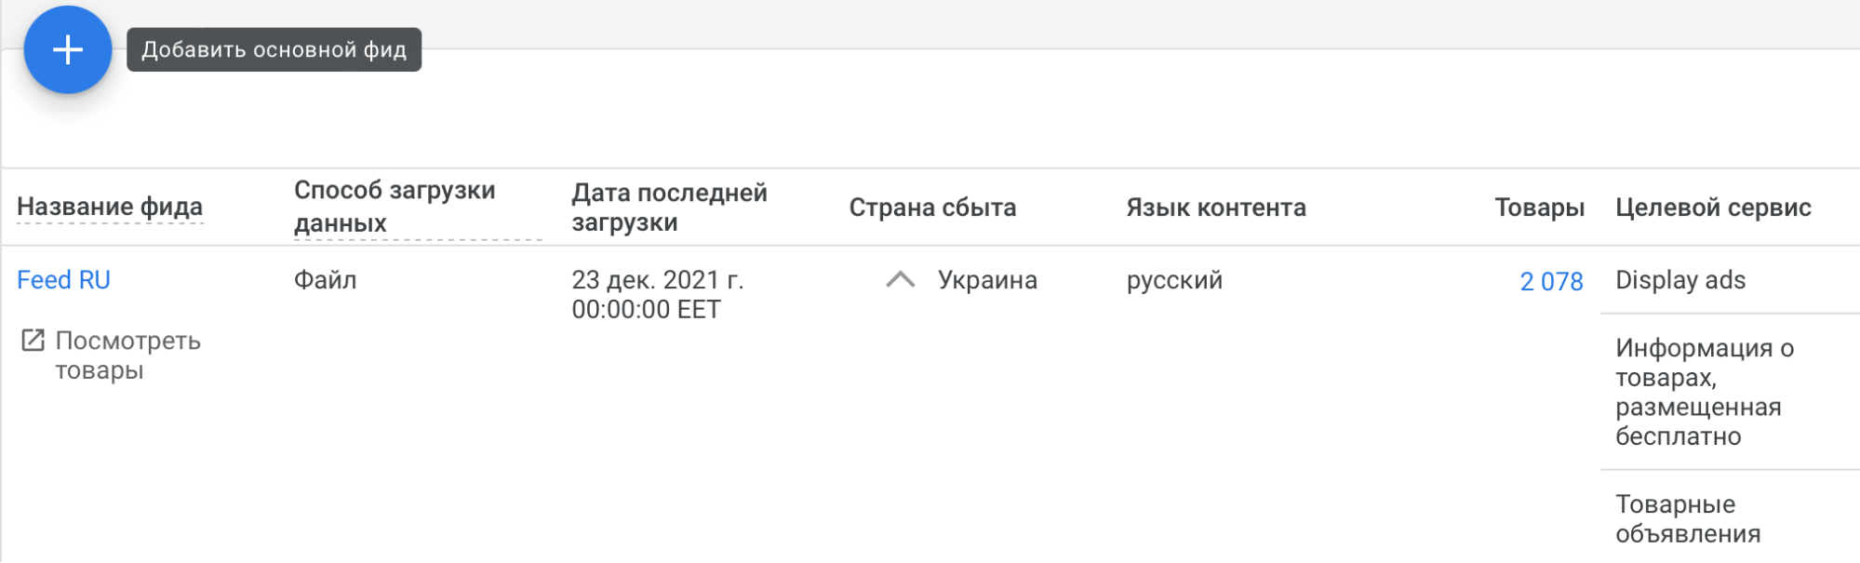This screenshot has height=563, width=1860.
Task: Click the Файл upload method cell
Action: click(325, 280)
